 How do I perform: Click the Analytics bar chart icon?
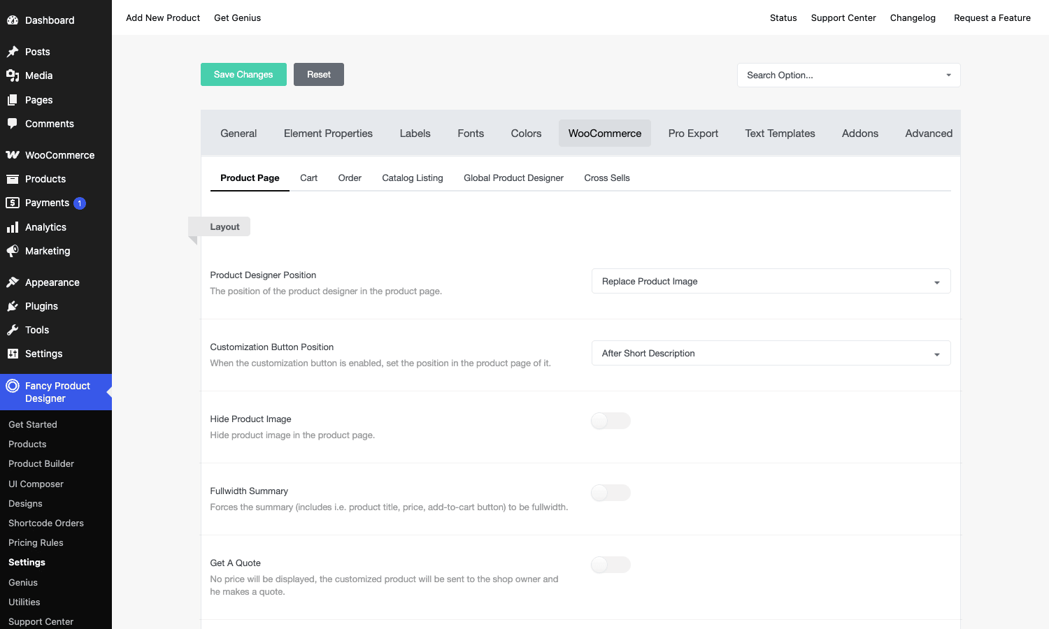pyautogui.click(x=13, y=227)
